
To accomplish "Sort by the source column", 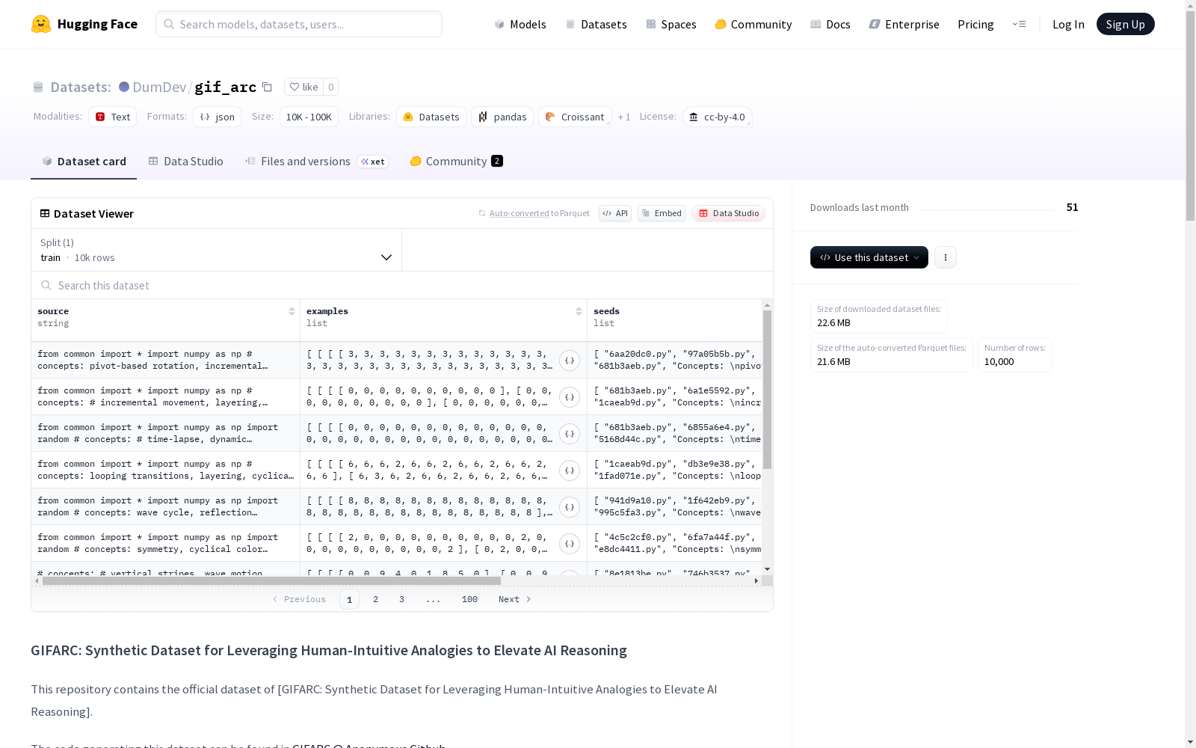I will coord(292,311).
